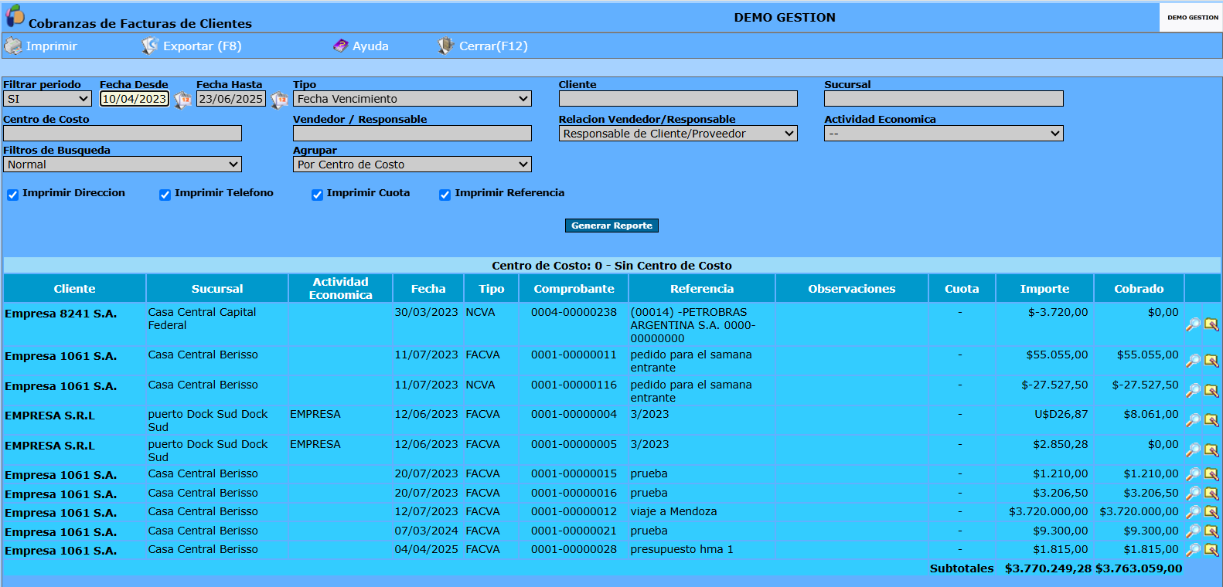Click the subtotal '$3.763.059,00'
1223x587 pixels.
tap(1139, 568)
